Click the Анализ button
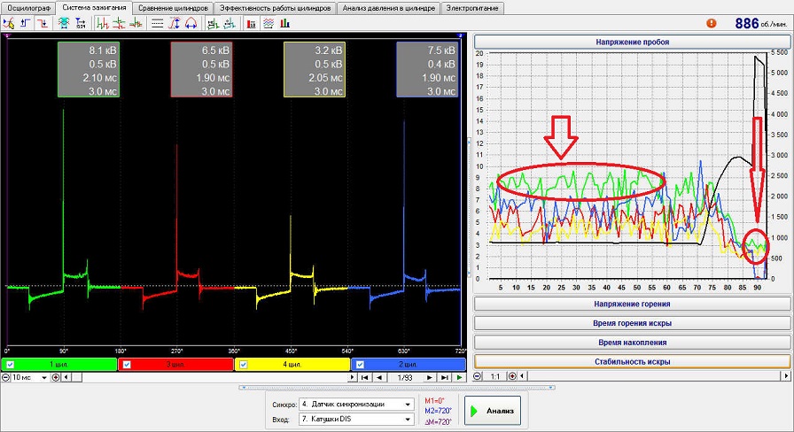Viewport: 794px width, 432px height. 493,411
